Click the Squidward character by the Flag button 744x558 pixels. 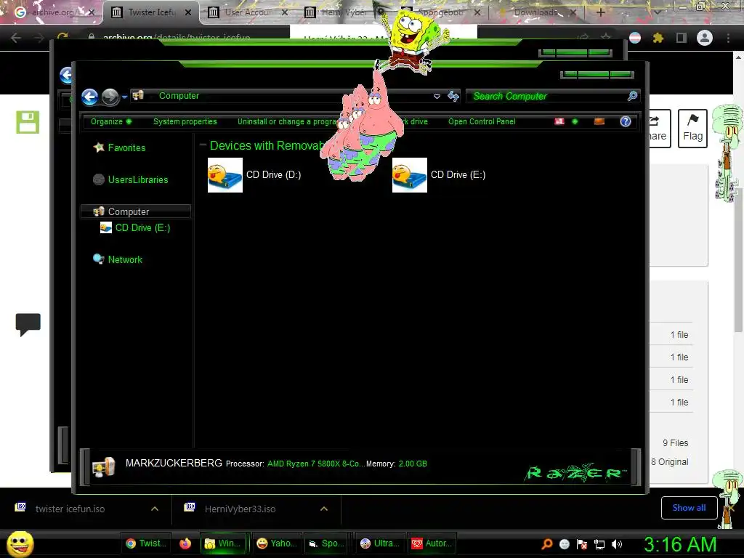tap(727, 152)
